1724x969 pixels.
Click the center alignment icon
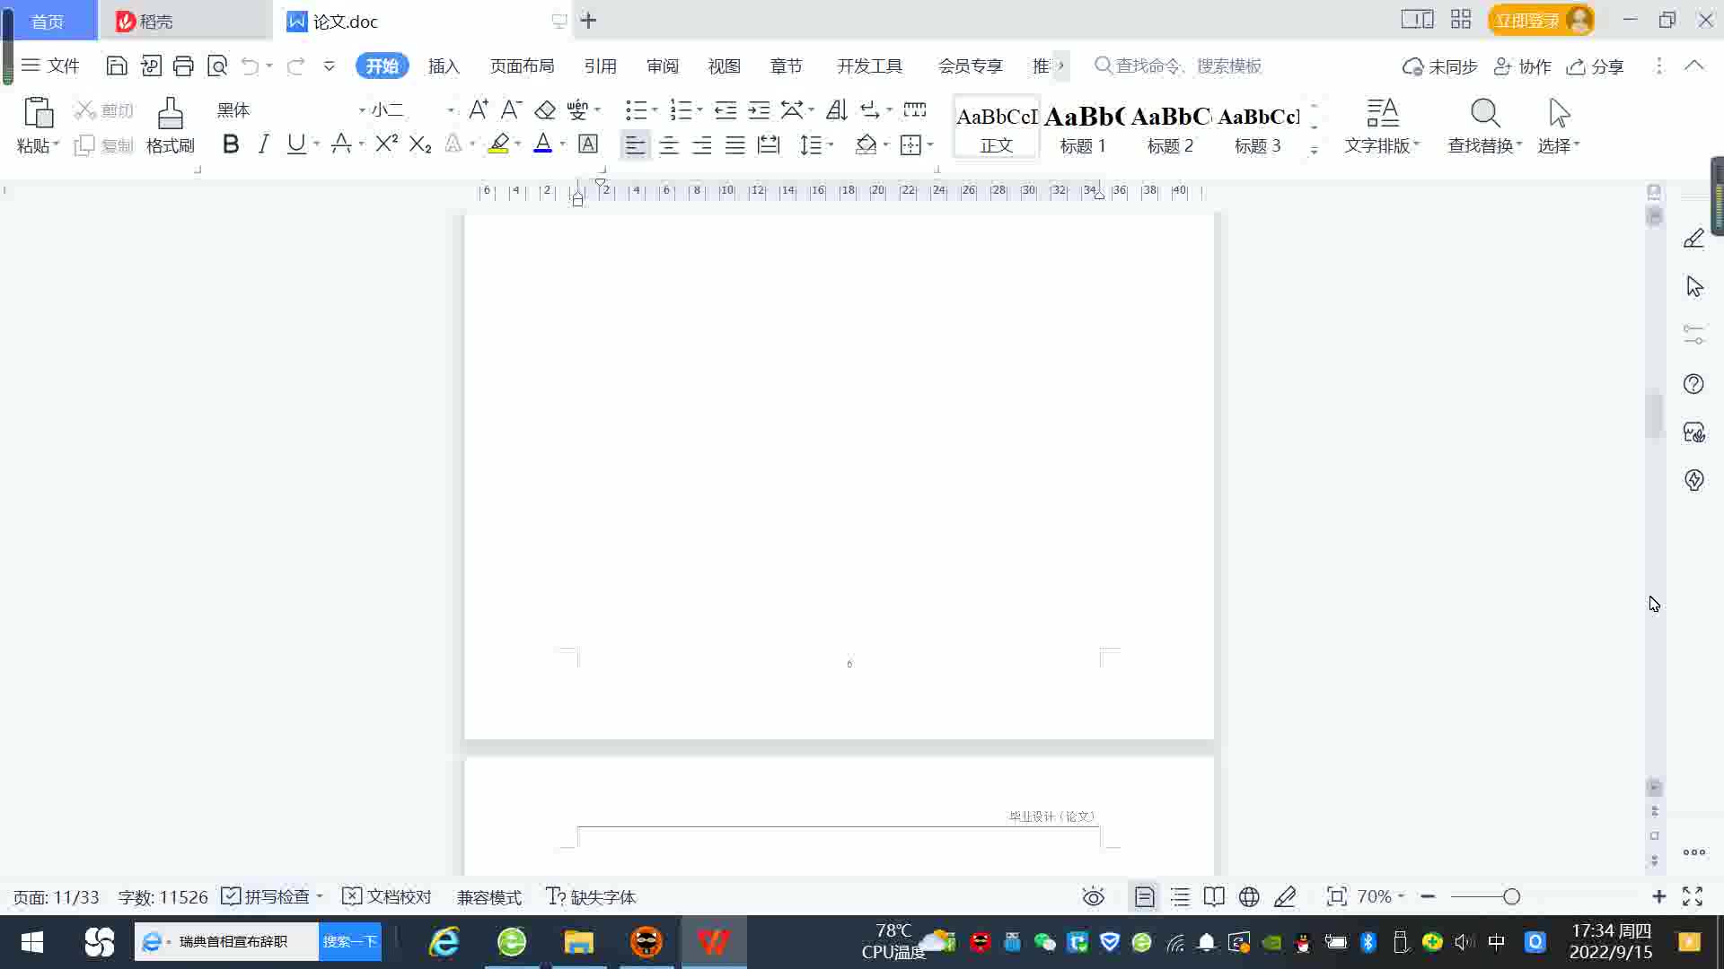668,145
